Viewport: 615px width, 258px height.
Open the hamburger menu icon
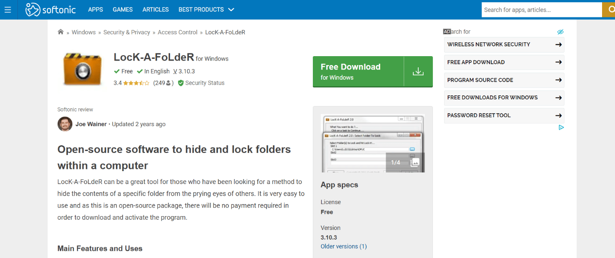(8, 9)
